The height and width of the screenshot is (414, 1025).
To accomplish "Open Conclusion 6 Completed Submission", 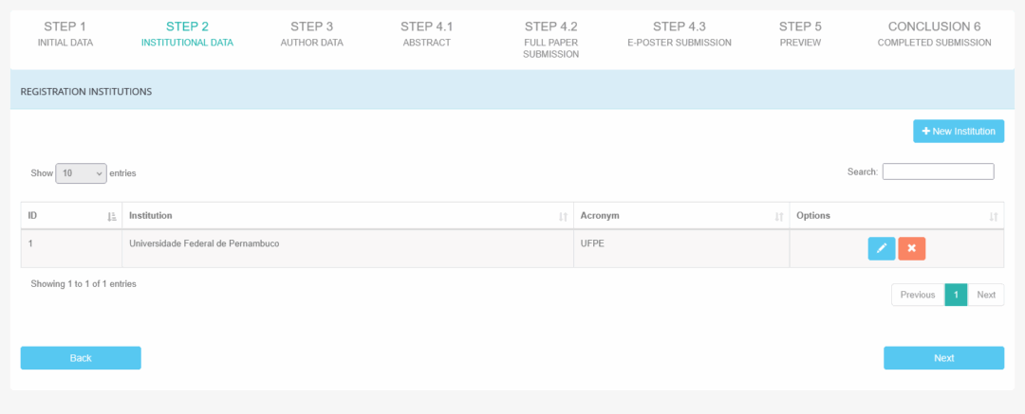I will pos(934,34).
